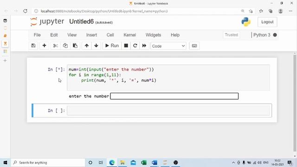Click in the 'enter the number' input box

click(x=174, y=96)
